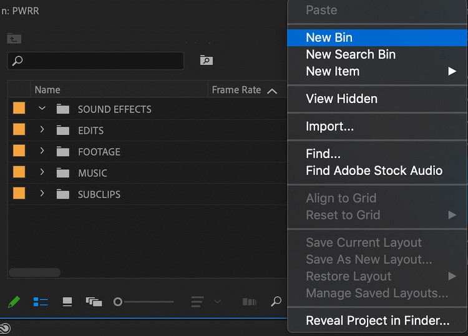Click the orange label swatch of MUSIC
Viewport: 468px width, 336px height.
[x=19, y=172]
